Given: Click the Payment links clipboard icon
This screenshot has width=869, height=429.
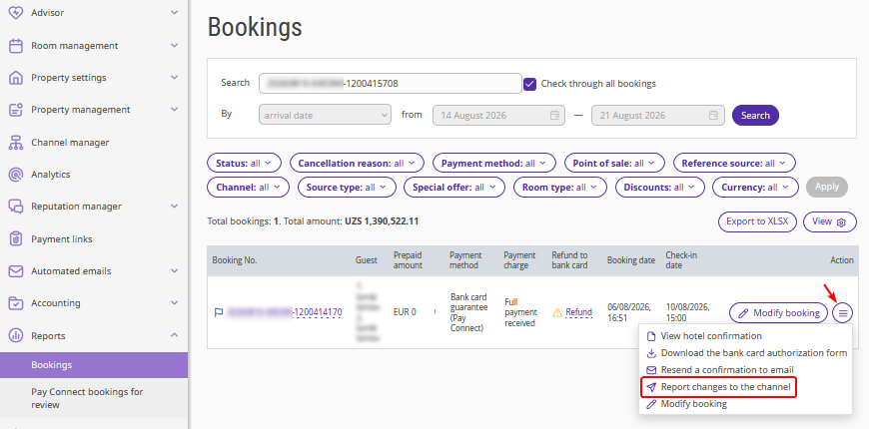Looking at the screenshot, I should coord(16,239).
